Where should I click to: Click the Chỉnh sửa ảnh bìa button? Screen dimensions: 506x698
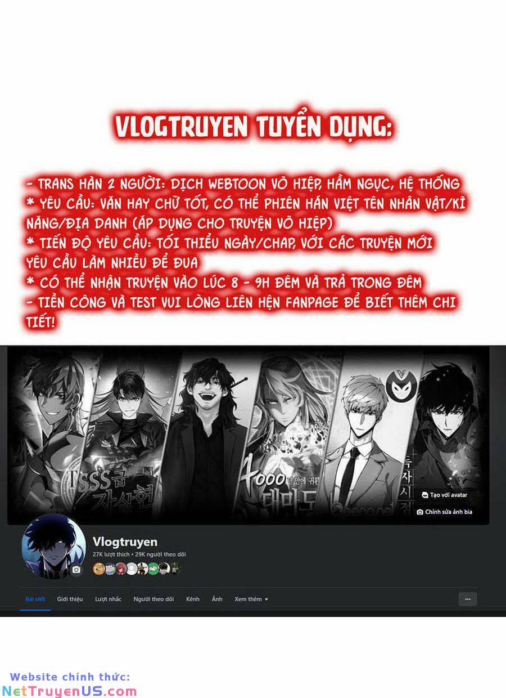tap(444, 512)
